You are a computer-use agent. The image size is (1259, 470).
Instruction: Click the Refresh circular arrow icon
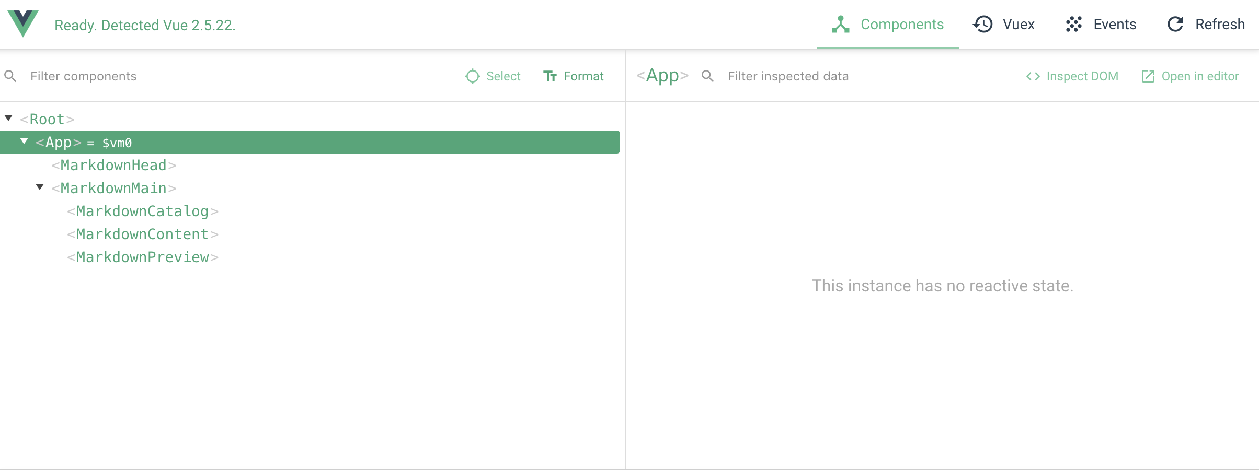coord(1175,25)
